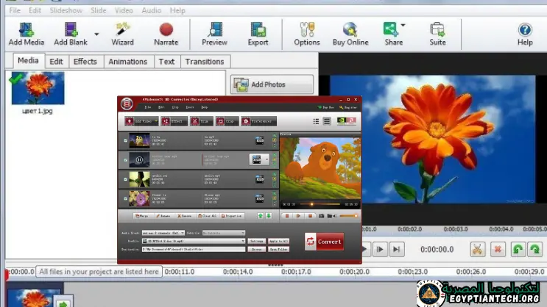Open the Options tools icon
The height and width of the screenshot is (307, 547).
pyautogui.click(x=307, y=29)
